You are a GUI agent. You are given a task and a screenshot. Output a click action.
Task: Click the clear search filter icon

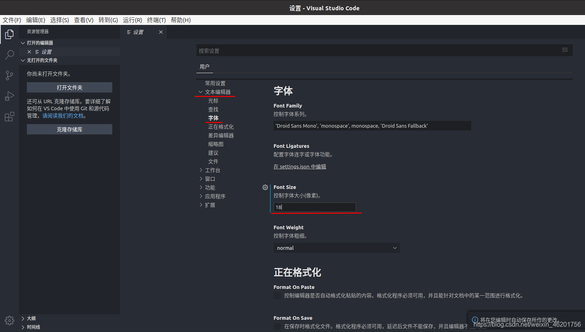pyautogui.click(x=565, y=50)
